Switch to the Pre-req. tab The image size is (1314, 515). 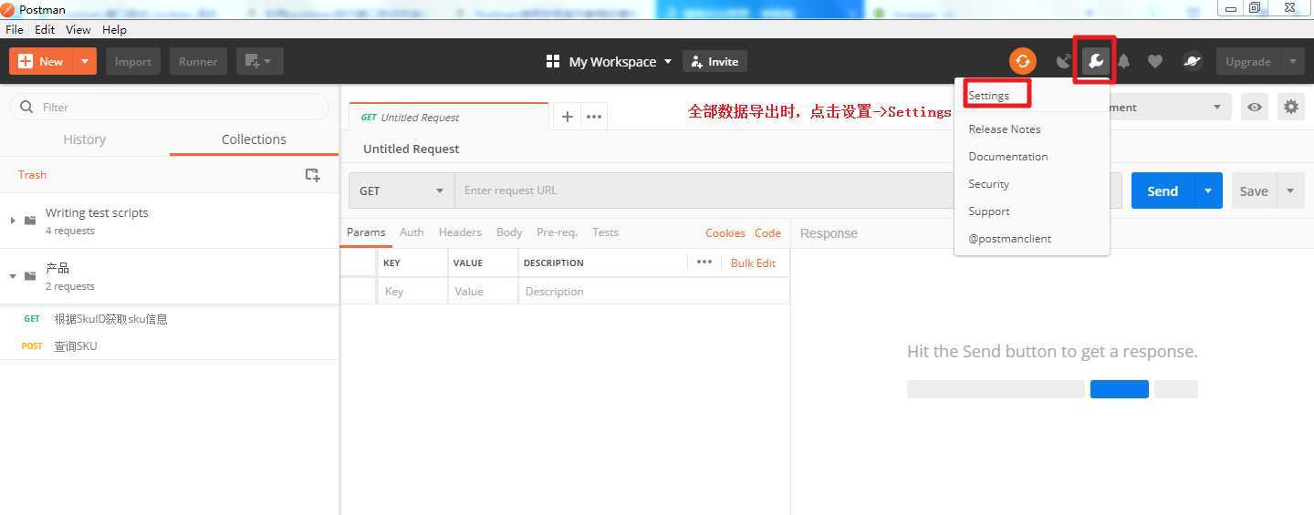(x=557, y=232)
